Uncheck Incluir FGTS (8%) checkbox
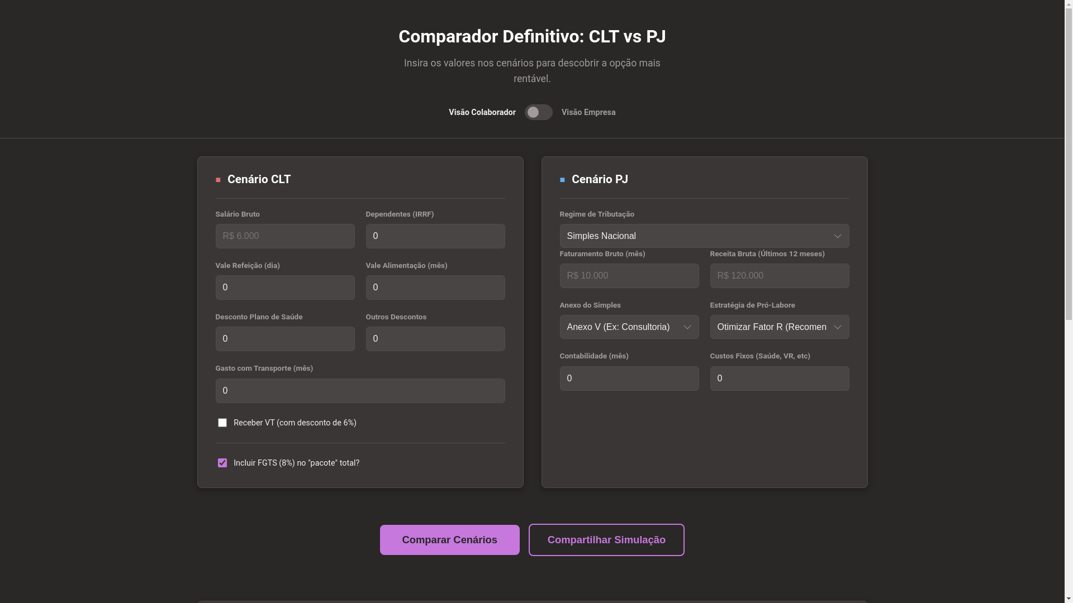 click(x=222, y=463)
